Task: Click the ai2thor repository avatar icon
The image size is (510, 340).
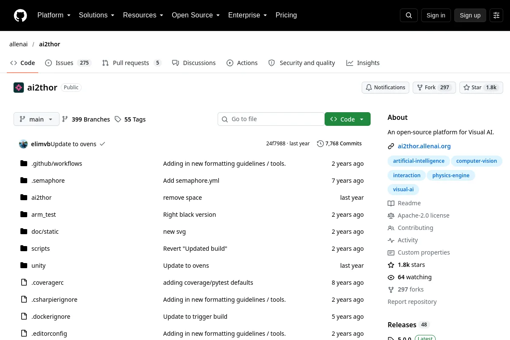Action: pyautogui.click(x=19, y=88)
